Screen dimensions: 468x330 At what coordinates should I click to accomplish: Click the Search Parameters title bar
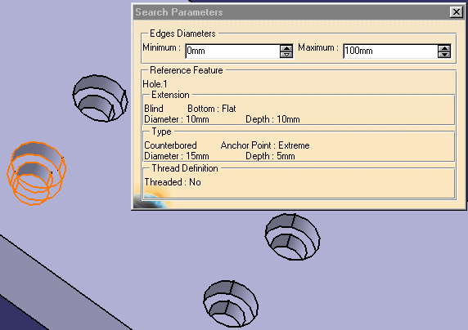coord(291,12)
